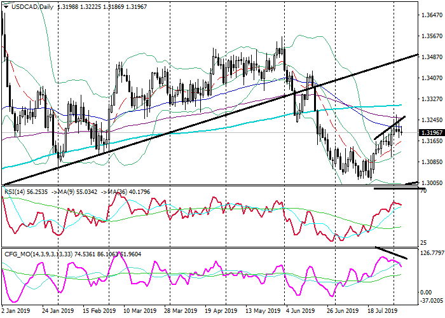Viewport: 445px width, 318px height.
Task: Click the 126.7797 scale label on CFG_MO
Action: 432,252
